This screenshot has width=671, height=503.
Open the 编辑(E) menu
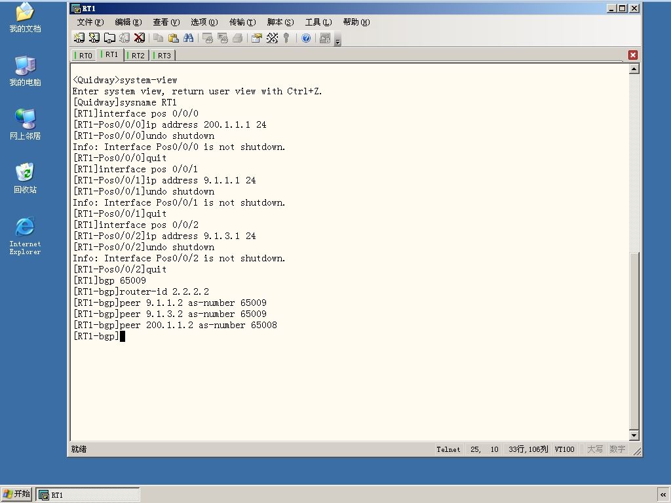[128, 22]
